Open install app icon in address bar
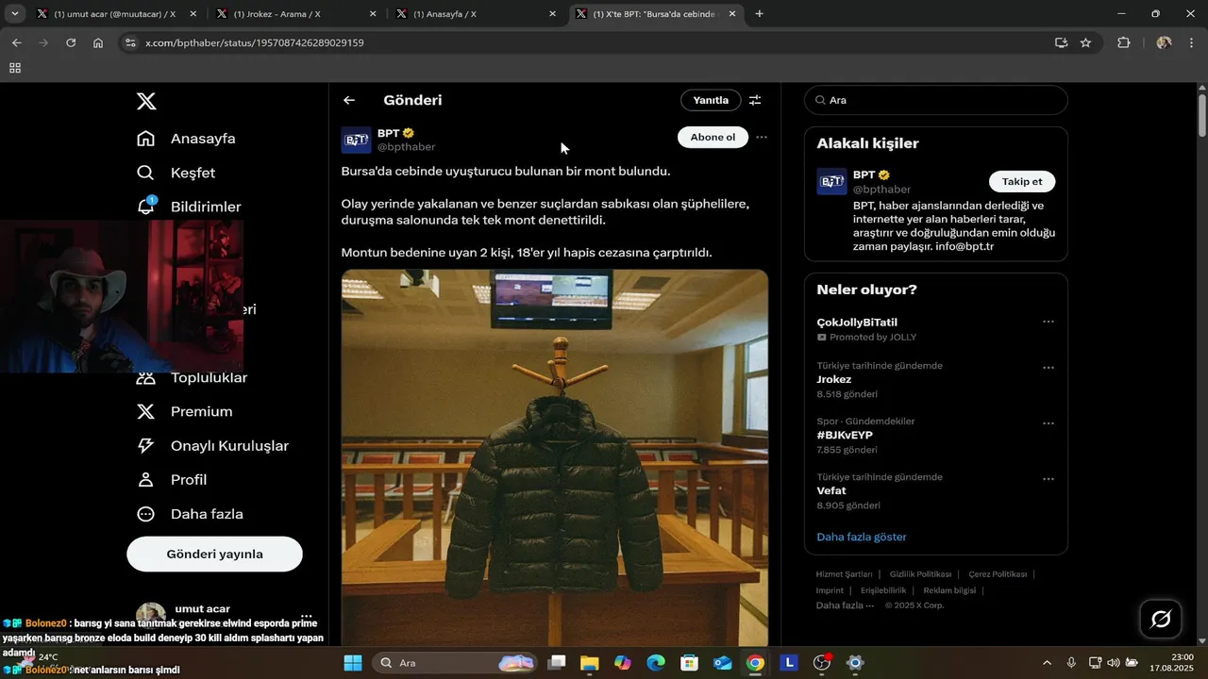The width and height of the screenshot is (1208, 679). click(1062, 42)
